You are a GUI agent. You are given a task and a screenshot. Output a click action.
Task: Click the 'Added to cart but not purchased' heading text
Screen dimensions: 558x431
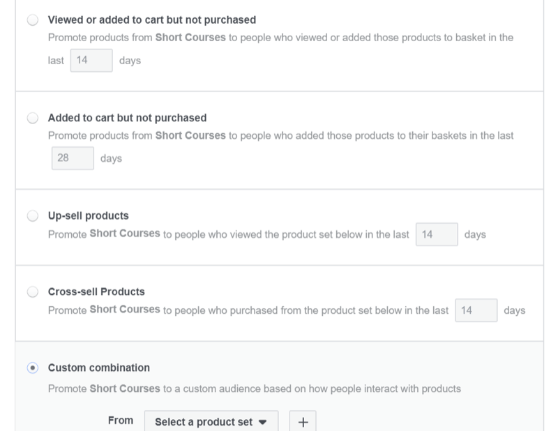[x=127, y=118]
